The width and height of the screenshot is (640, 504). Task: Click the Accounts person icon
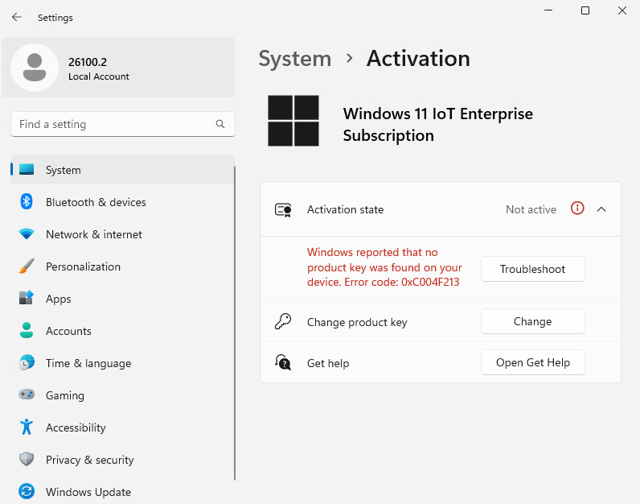point(27,330)
